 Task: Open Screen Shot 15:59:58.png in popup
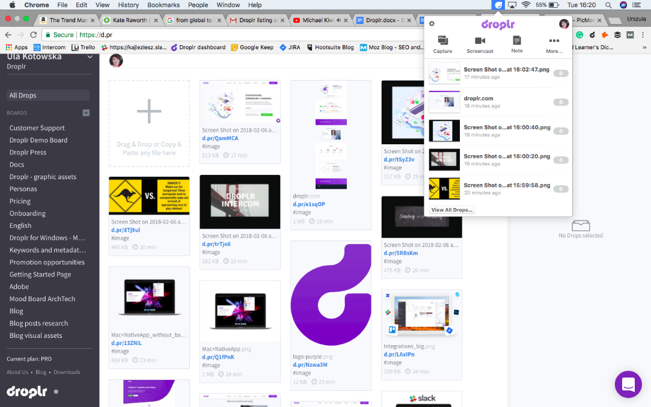(x=498, y=189)
